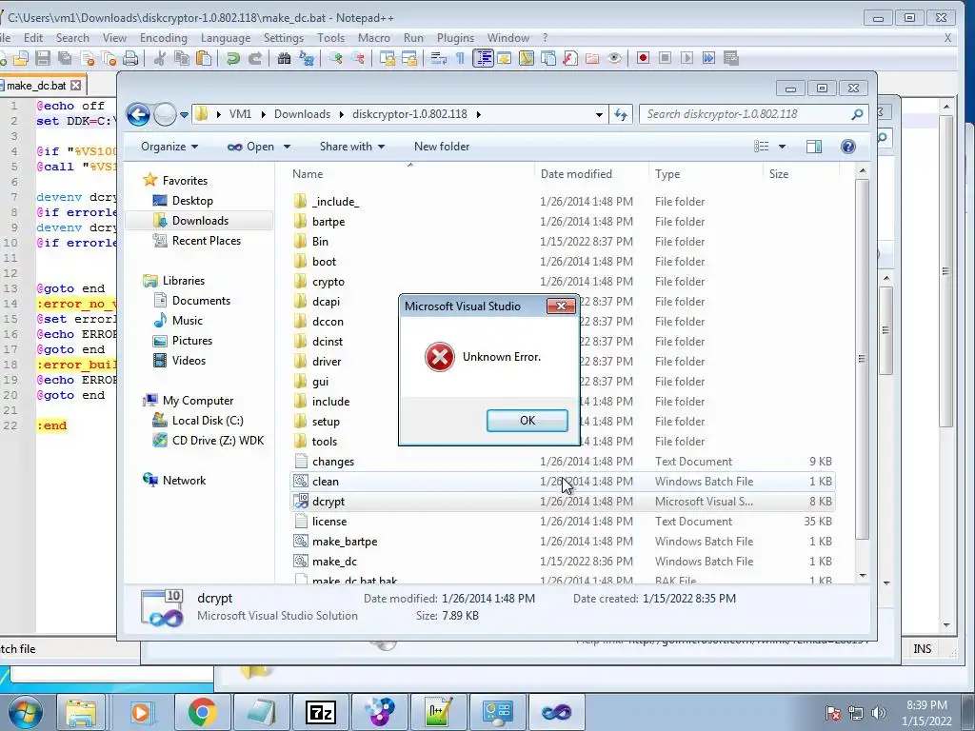Select the make_bartpe batch file
The height and width of the screenshot is (731, 975).
tap(563, 542)
